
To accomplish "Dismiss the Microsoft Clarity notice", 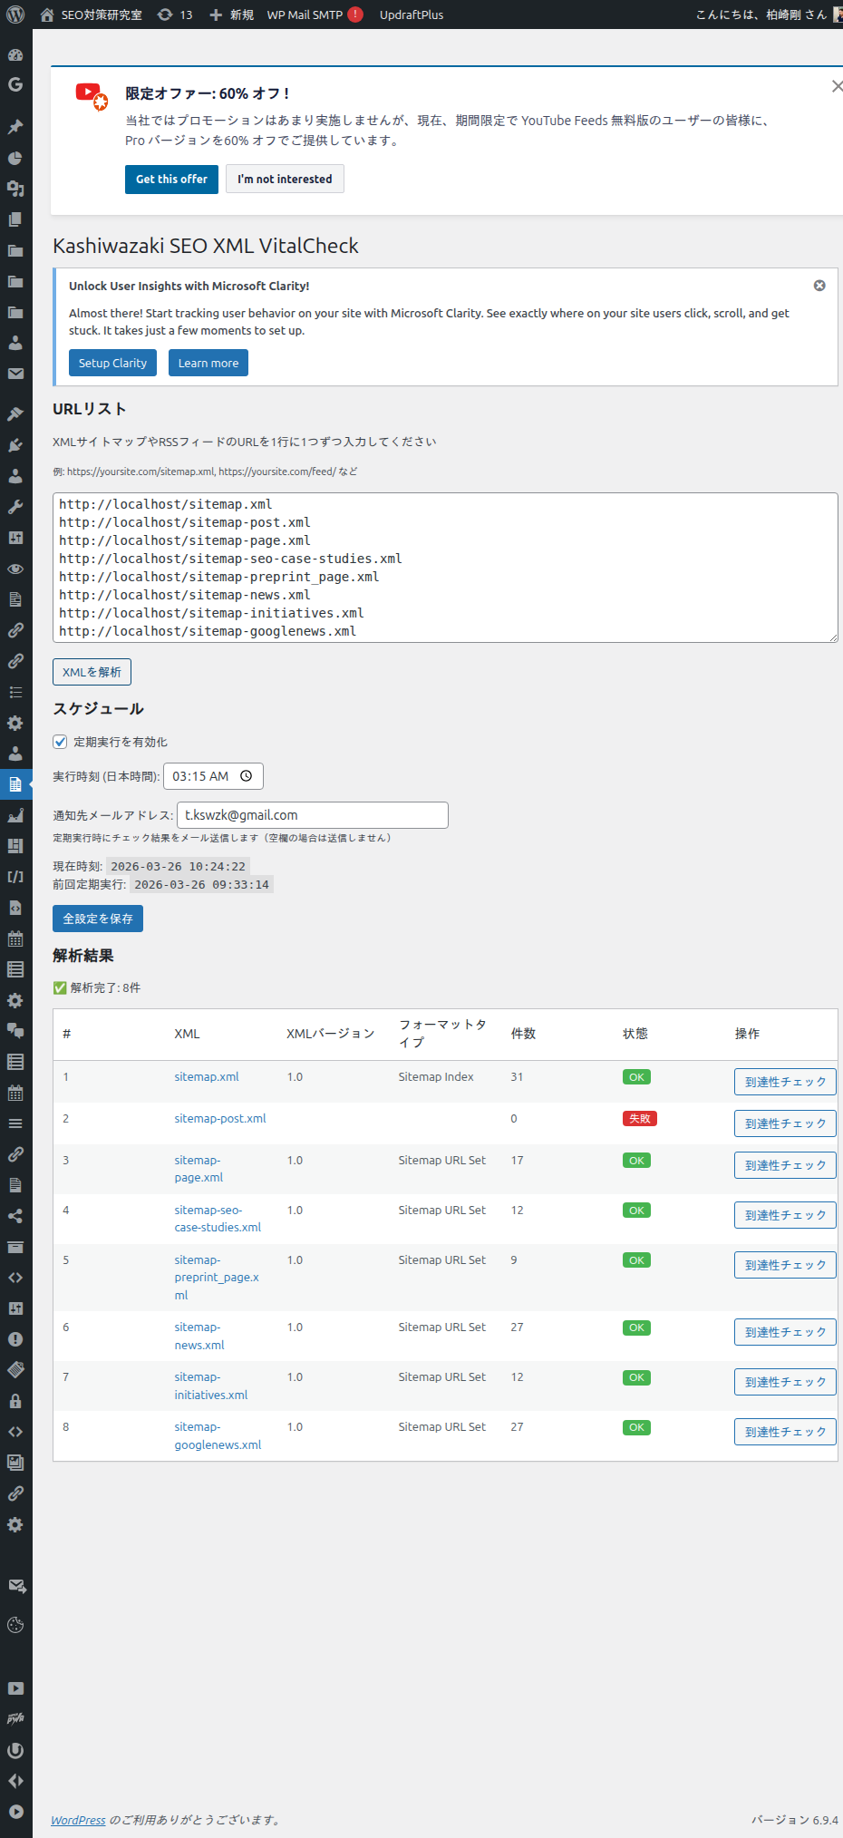I will pyautogui.click(x=819, y=286).
